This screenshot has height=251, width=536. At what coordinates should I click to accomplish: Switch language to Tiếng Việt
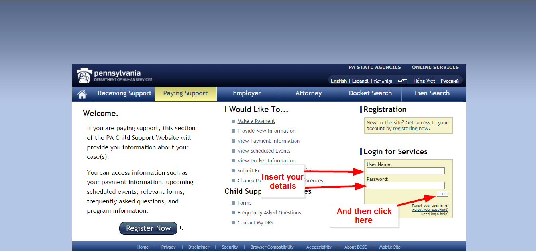tap(424, 81)
